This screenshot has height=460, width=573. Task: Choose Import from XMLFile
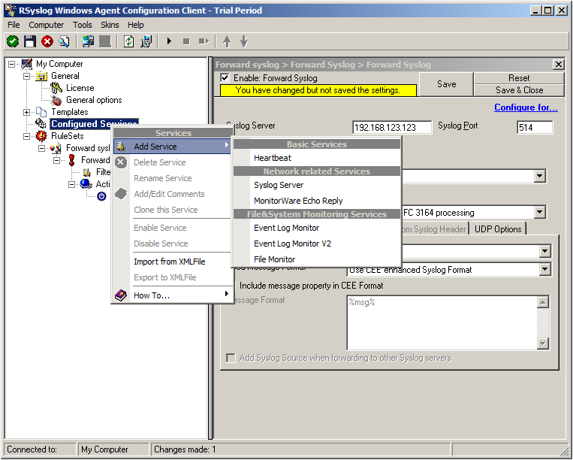click(172, 262)
